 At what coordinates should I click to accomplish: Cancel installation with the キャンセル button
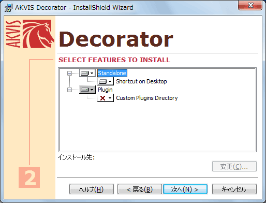pyautogui.click(x=234, y=189)
